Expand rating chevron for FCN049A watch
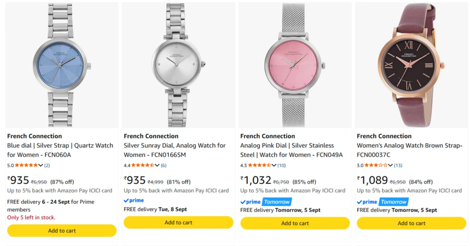 tap(274, 165)
